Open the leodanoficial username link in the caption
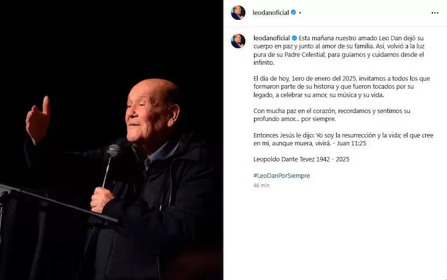Viewport: 447px width, 280px height. [x=272, y=38]
